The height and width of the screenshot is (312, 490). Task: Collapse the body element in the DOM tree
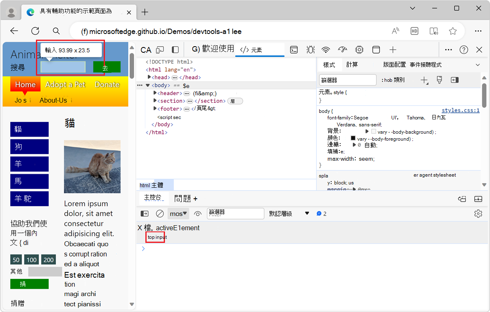(147, 85)
